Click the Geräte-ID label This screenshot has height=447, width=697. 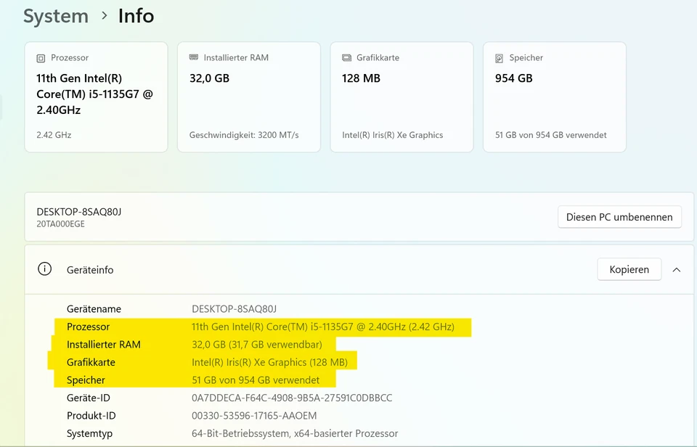click(x=88, y=398)
